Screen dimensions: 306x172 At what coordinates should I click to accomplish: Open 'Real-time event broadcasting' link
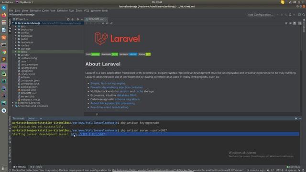point(109,107)
